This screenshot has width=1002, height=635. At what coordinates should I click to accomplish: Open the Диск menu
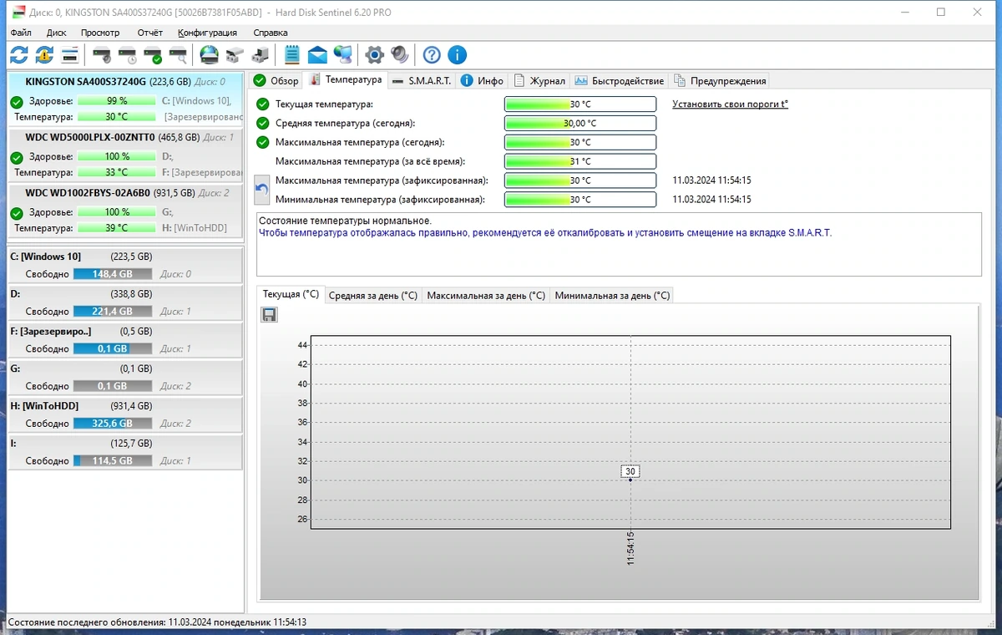[x=57, y=33]
